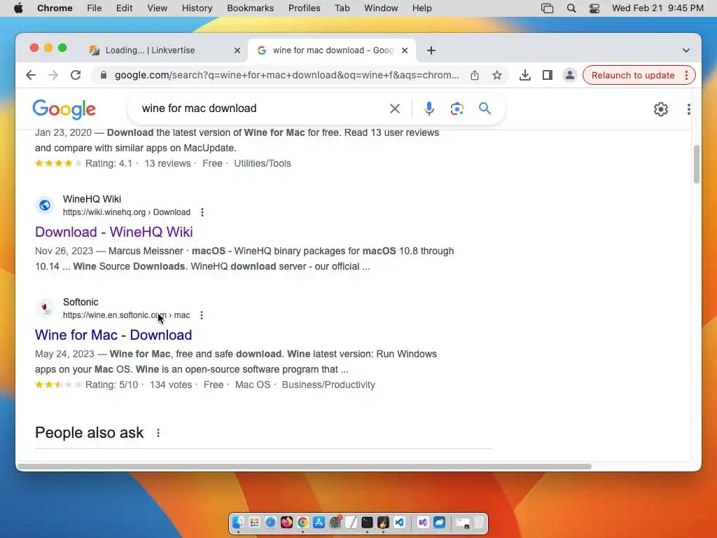Click the forward navigation arrow
The width and height of the screenshot is (717, 538).
[x=53, y=75]
